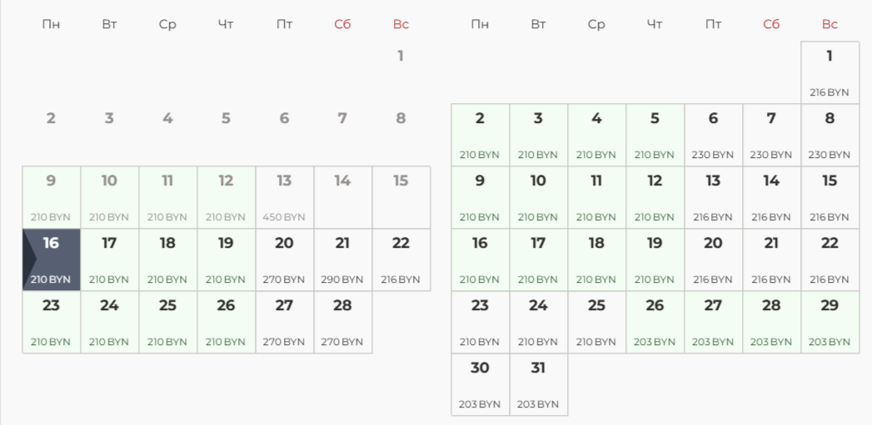The height and width of the screenshot is (425, 872).
Task: Choose date 29 priced at 203 BYN
Action: (830, 322)
